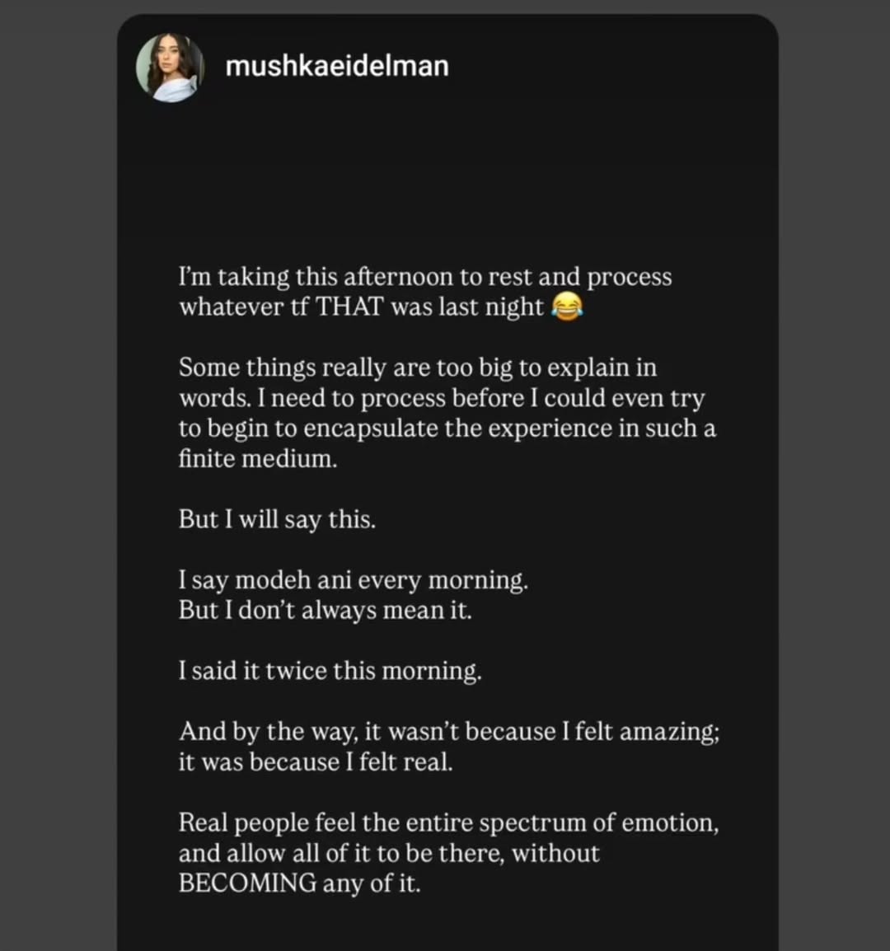890x951 pixels.
Task: Click the words "whatever tf"
Action: [x=245, y=307]
